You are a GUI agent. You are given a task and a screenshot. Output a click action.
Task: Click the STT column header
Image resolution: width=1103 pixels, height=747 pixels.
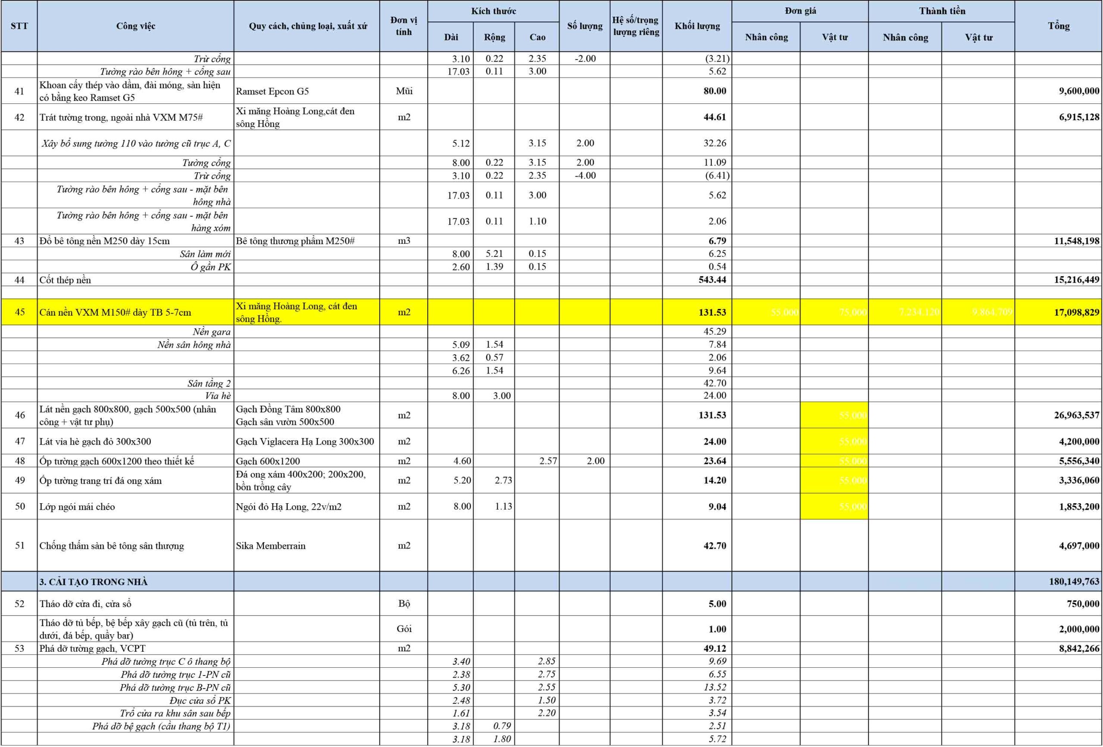[19, 26]
